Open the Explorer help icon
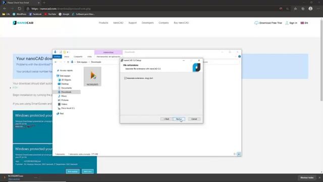Screen dimensions: 323x182 coord(239,57)
